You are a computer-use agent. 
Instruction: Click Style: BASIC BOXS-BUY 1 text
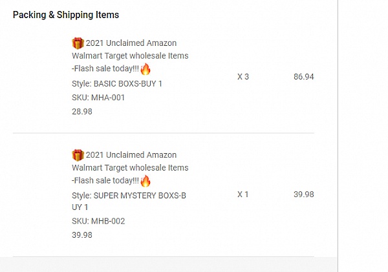[117, 84]
